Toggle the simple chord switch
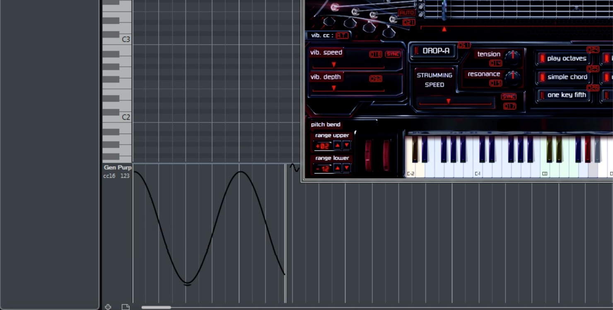Image resolution: width=613 pixels, height=310 pixels. [562, 77]
